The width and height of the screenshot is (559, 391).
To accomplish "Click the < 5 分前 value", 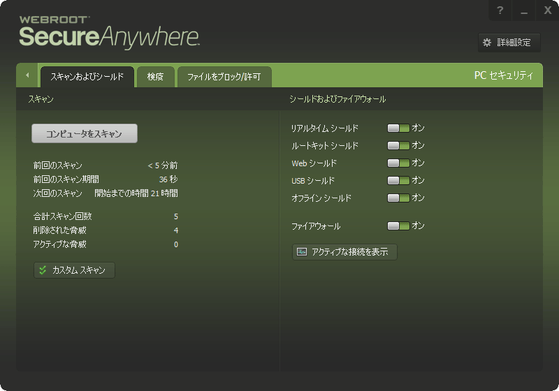I will point(163,165).
